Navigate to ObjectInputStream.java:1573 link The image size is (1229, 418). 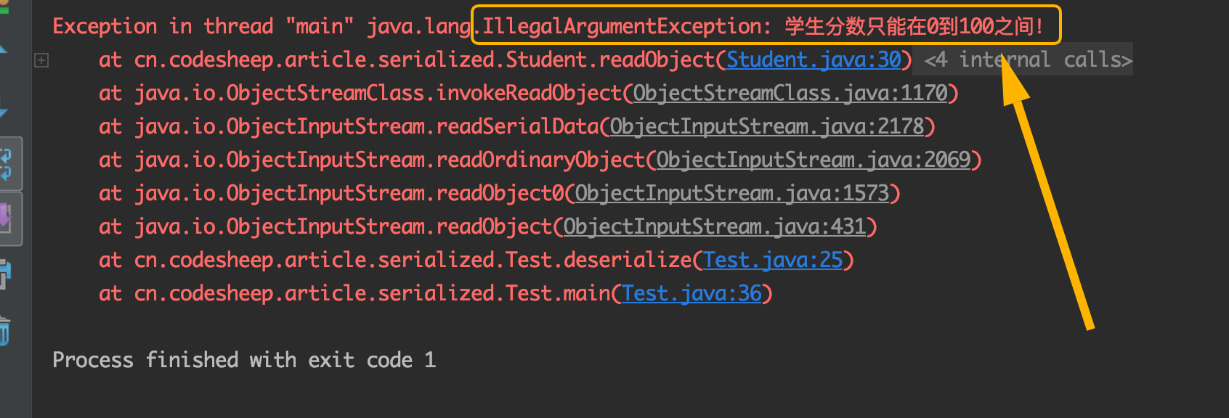tap(732, 193)
